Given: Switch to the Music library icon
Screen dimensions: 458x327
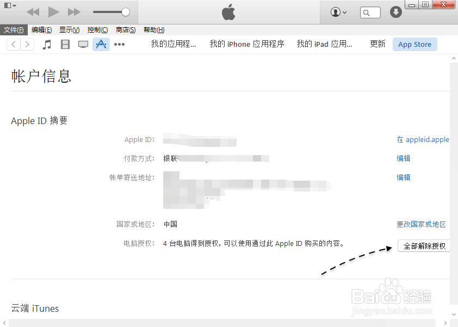Looking at the screenshot, I should (x=47, y=44).
